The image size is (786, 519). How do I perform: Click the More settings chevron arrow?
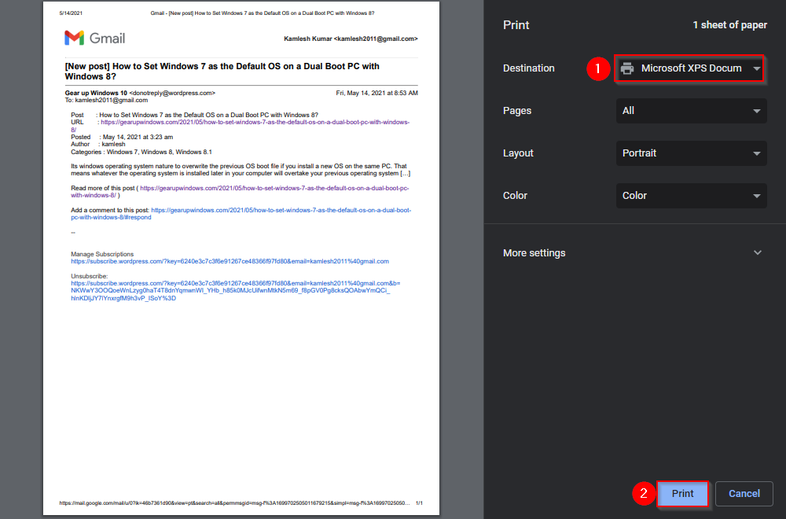(758, 252)
